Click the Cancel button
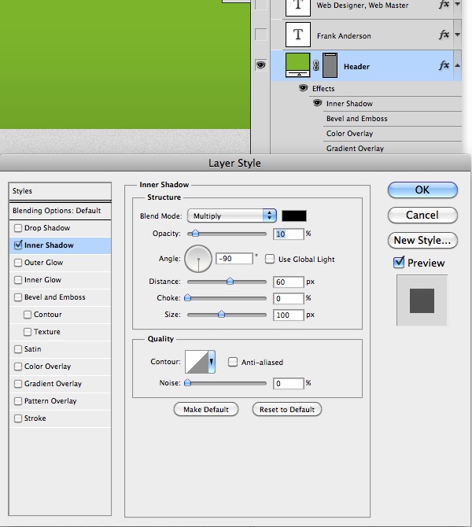This screenshot has height=527, width=472. pos(422,215)
